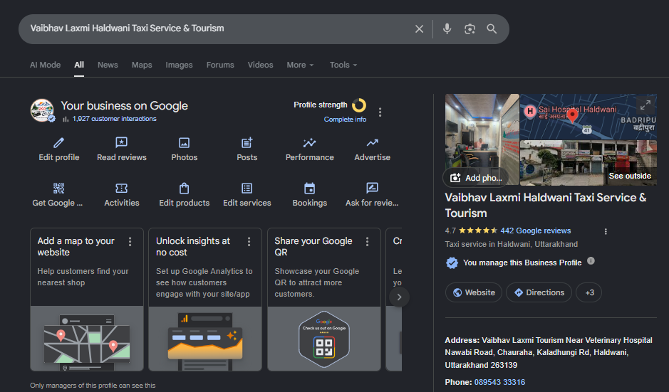Click Ask for reviews icon
Screen dimensions: 669x392
point(373,188)
